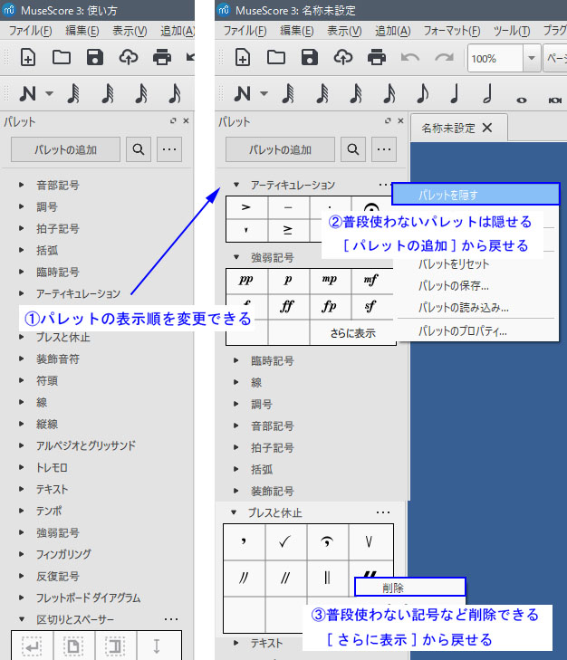Select mp dynamic in 強弱記号 palette

[330, 281]
